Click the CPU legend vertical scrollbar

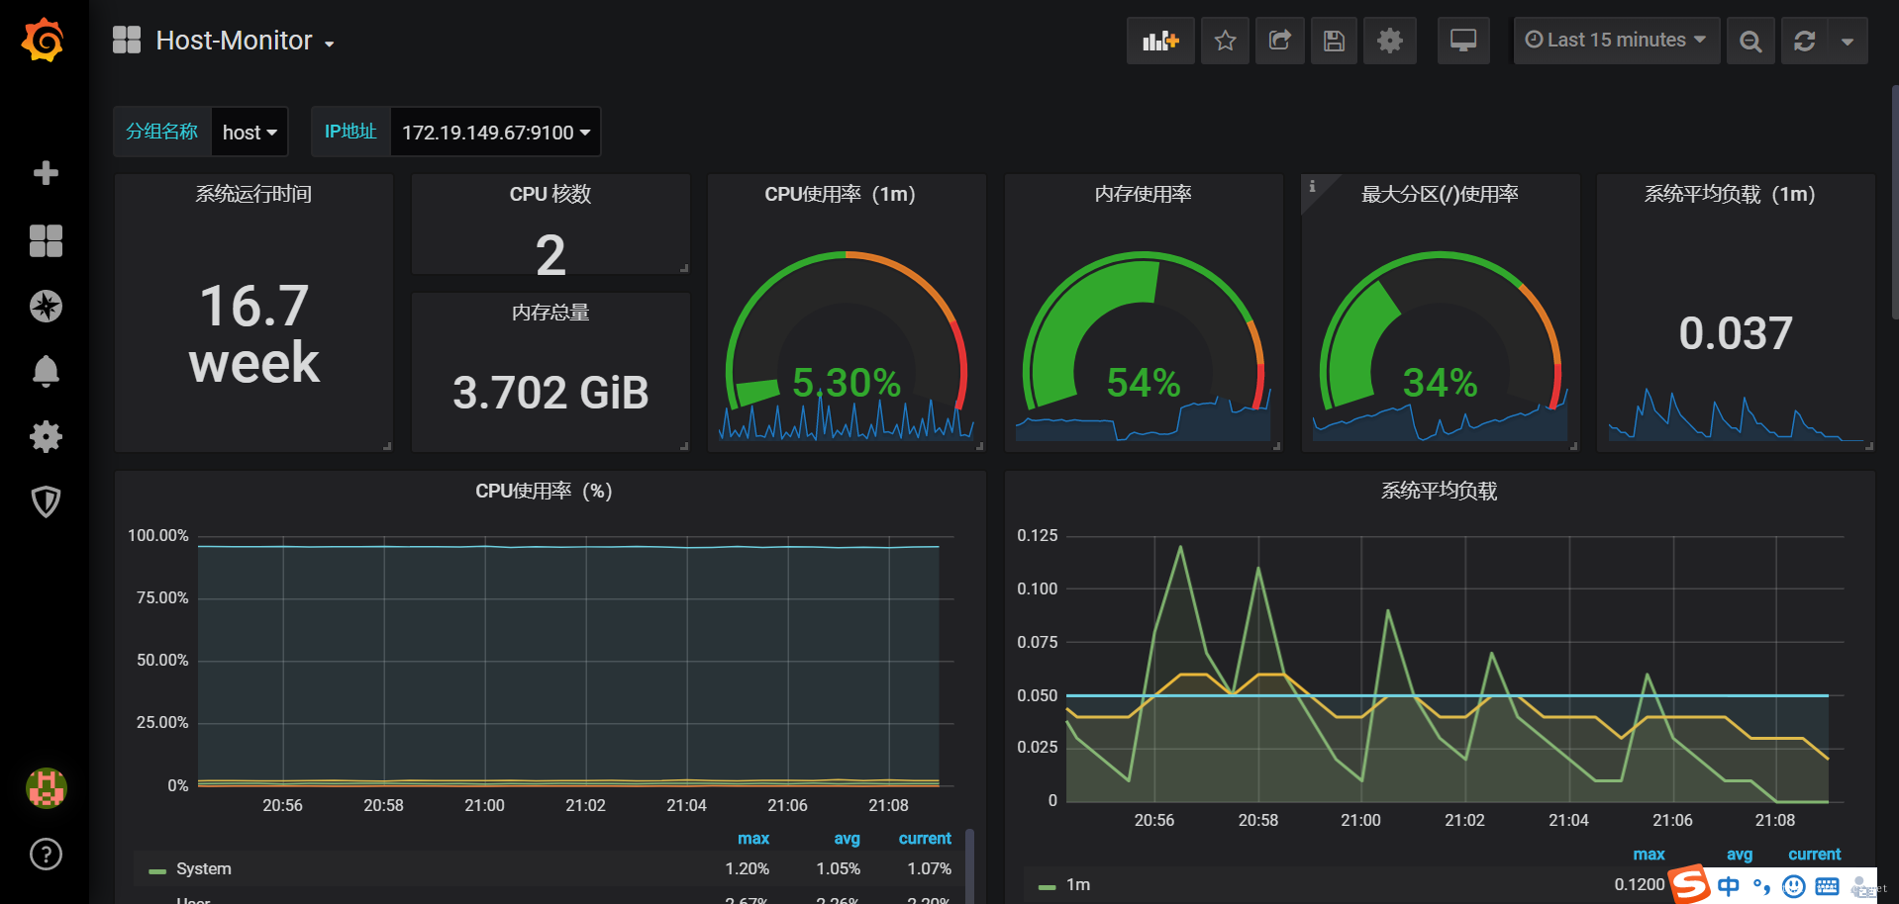(969, 865)
